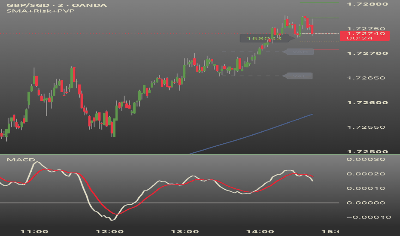This screenshot has height=236, width=400.
Task: Click the 1.72700 price axis label
Action: 368,53
